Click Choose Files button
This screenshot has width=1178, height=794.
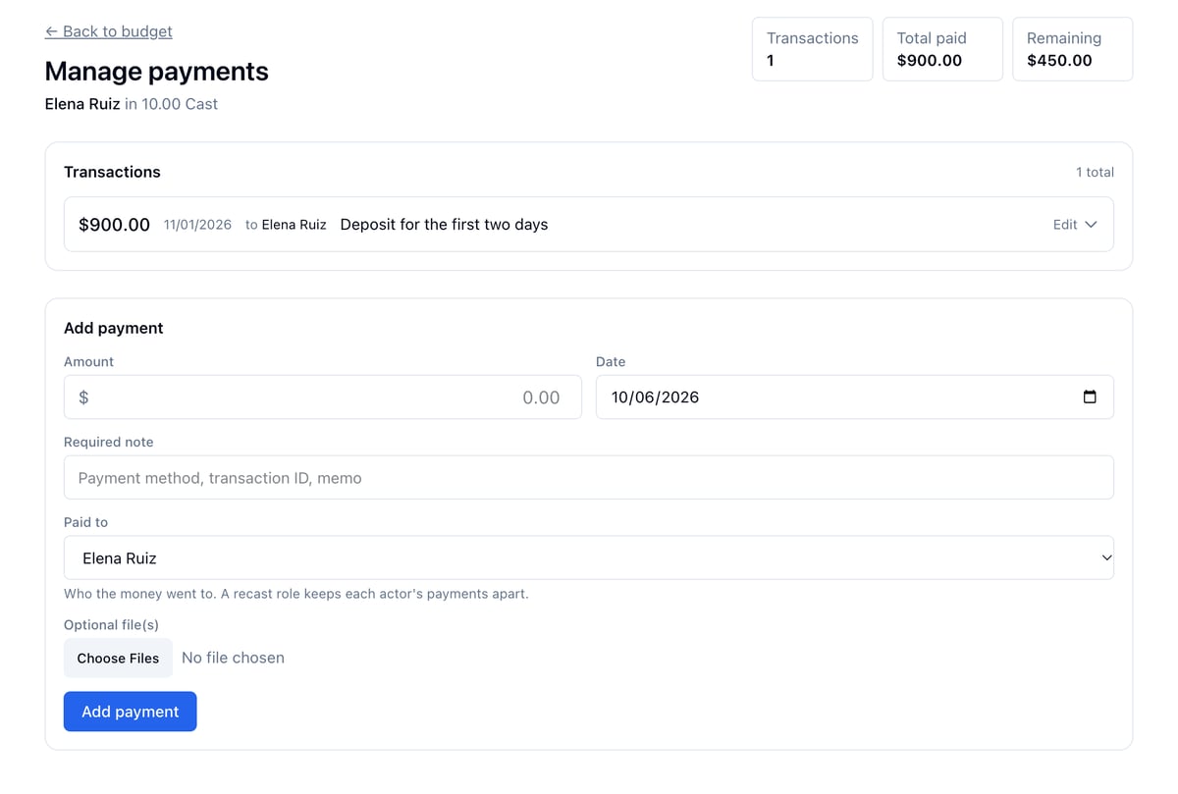click(x=118, y=659)
